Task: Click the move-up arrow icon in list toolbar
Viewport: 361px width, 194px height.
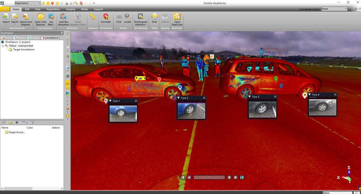Action: [17, 123]
